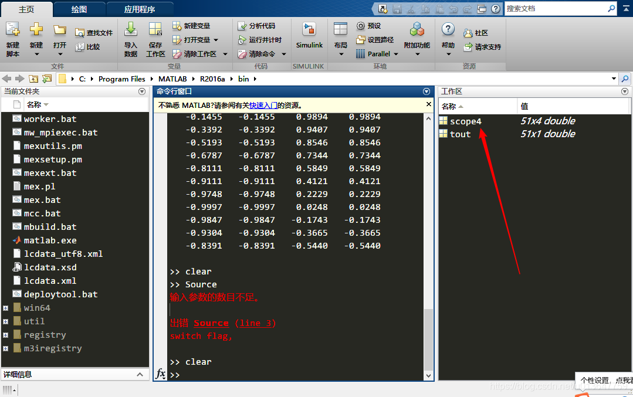Image resolution: width=633 pixels, height=397 pixels.
Task: Sort files by the Name (名称) column header
Action: click(x=34, y=105)
